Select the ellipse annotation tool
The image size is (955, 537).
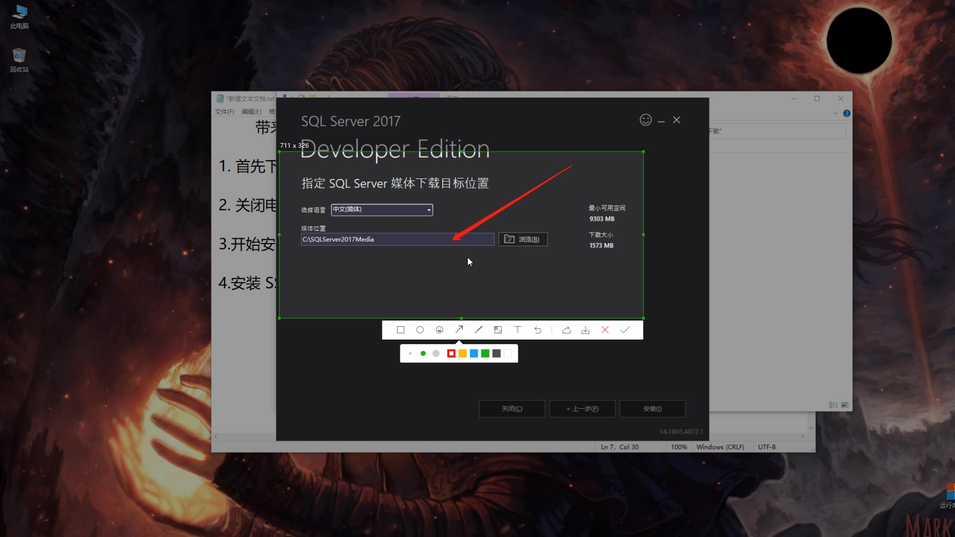(x=420, y=330)
